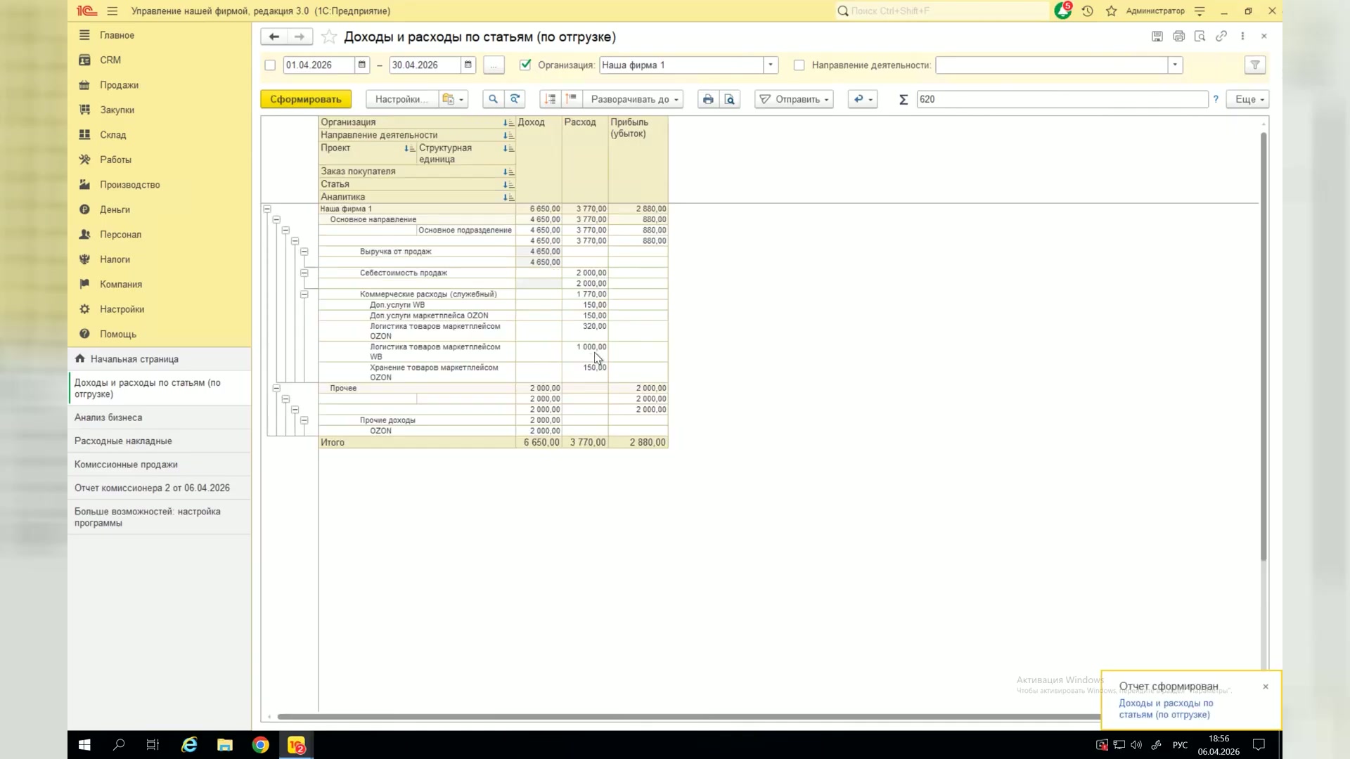Screen dimensions: 1350x759
Task: Open the Отправить dropdown
Action: click(794, 99)
